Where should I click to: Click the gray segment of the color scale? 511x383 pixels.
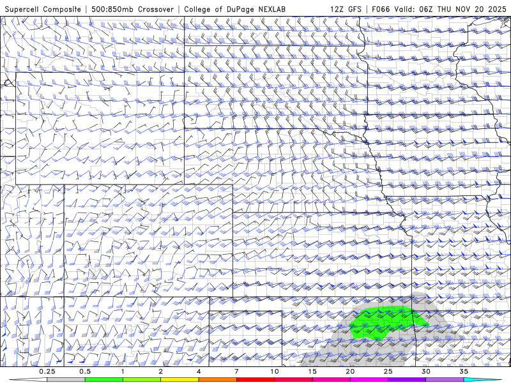click(x=66, y=380)
